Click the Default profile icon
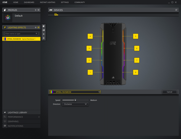 (8, 17)
